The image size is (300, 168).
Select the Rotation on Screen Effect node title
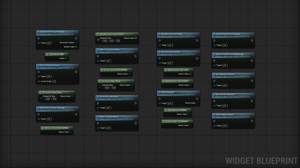click(x=172, y=34)
